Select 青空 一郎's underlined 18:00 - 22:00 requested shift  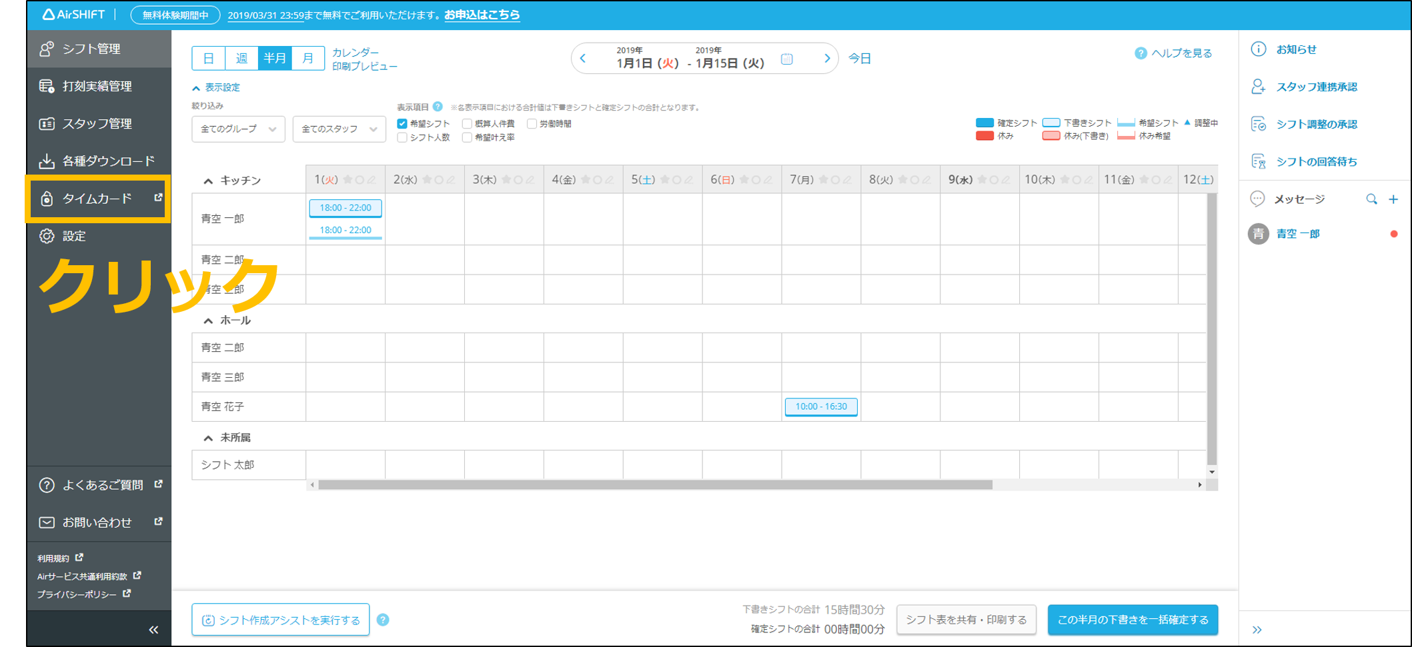(x=345, y=231)
